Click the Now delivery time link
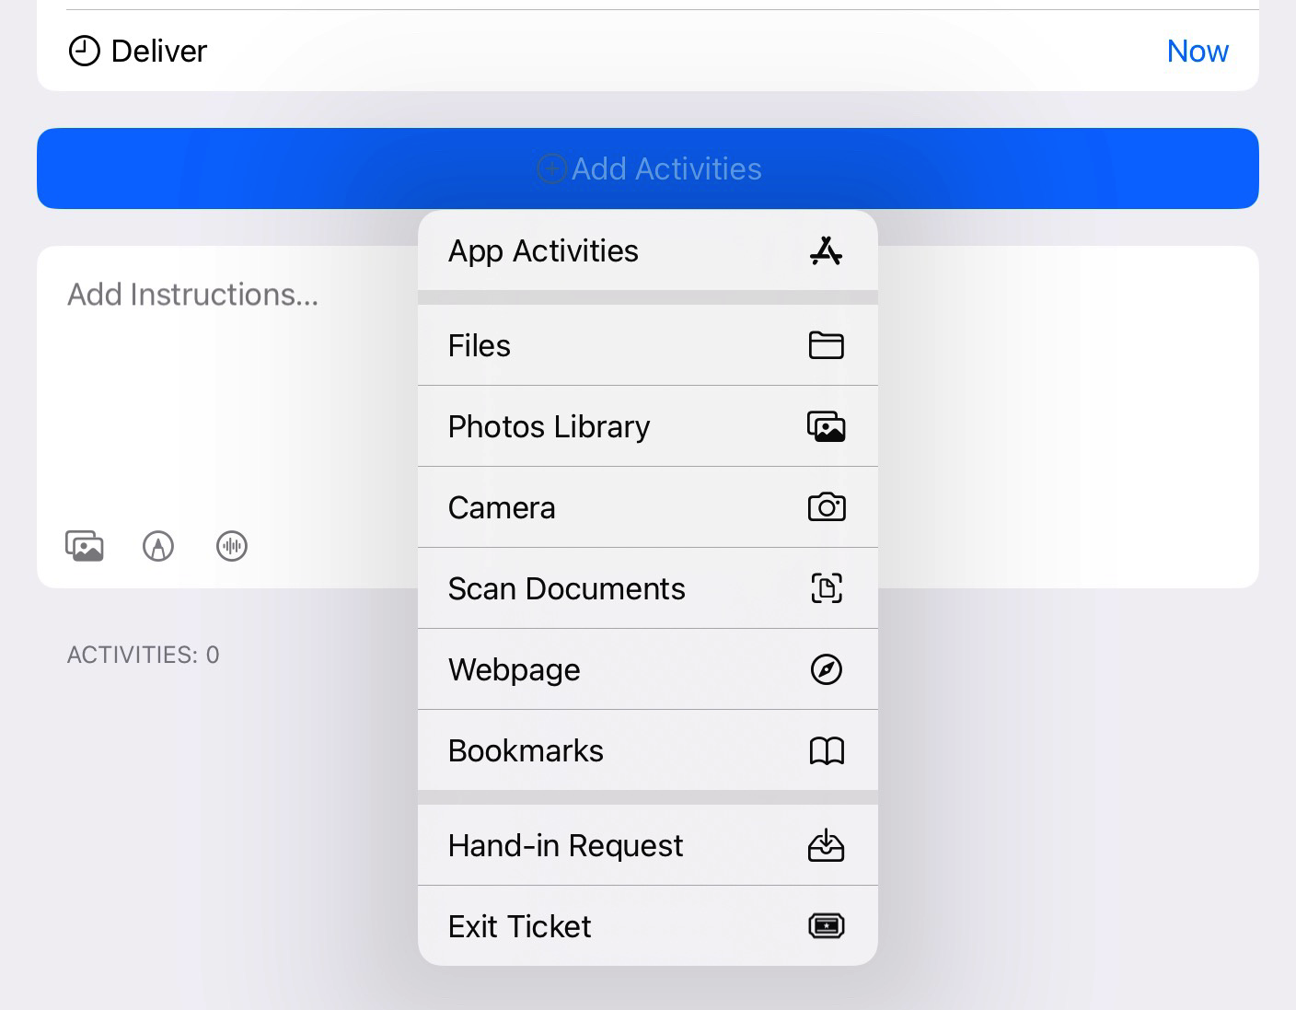This screenshot has height=1010, width=1296. pyautogui.click(x=1198, y=51)
